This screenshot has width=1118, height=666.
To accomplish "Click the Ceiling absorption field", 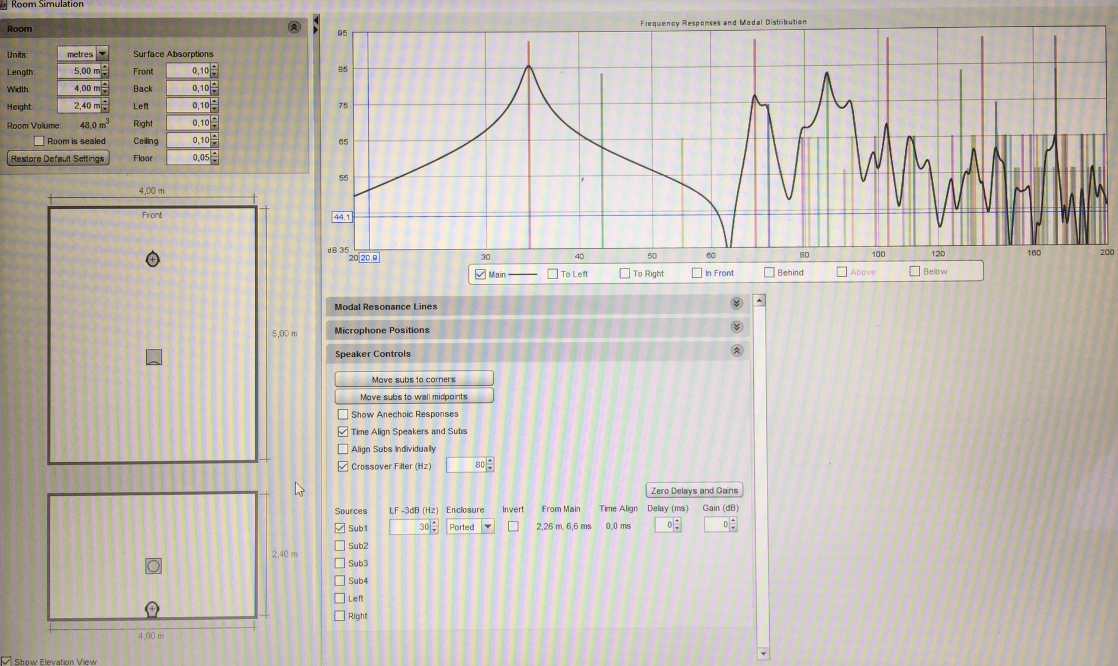I will pos(188,140).
